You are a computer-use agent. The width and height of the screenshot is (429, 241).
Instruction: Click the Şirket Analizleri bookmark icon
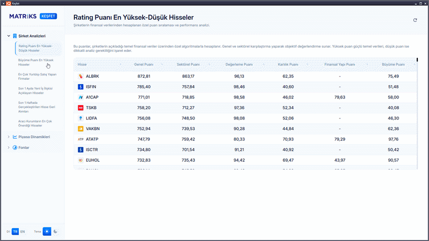14,36
